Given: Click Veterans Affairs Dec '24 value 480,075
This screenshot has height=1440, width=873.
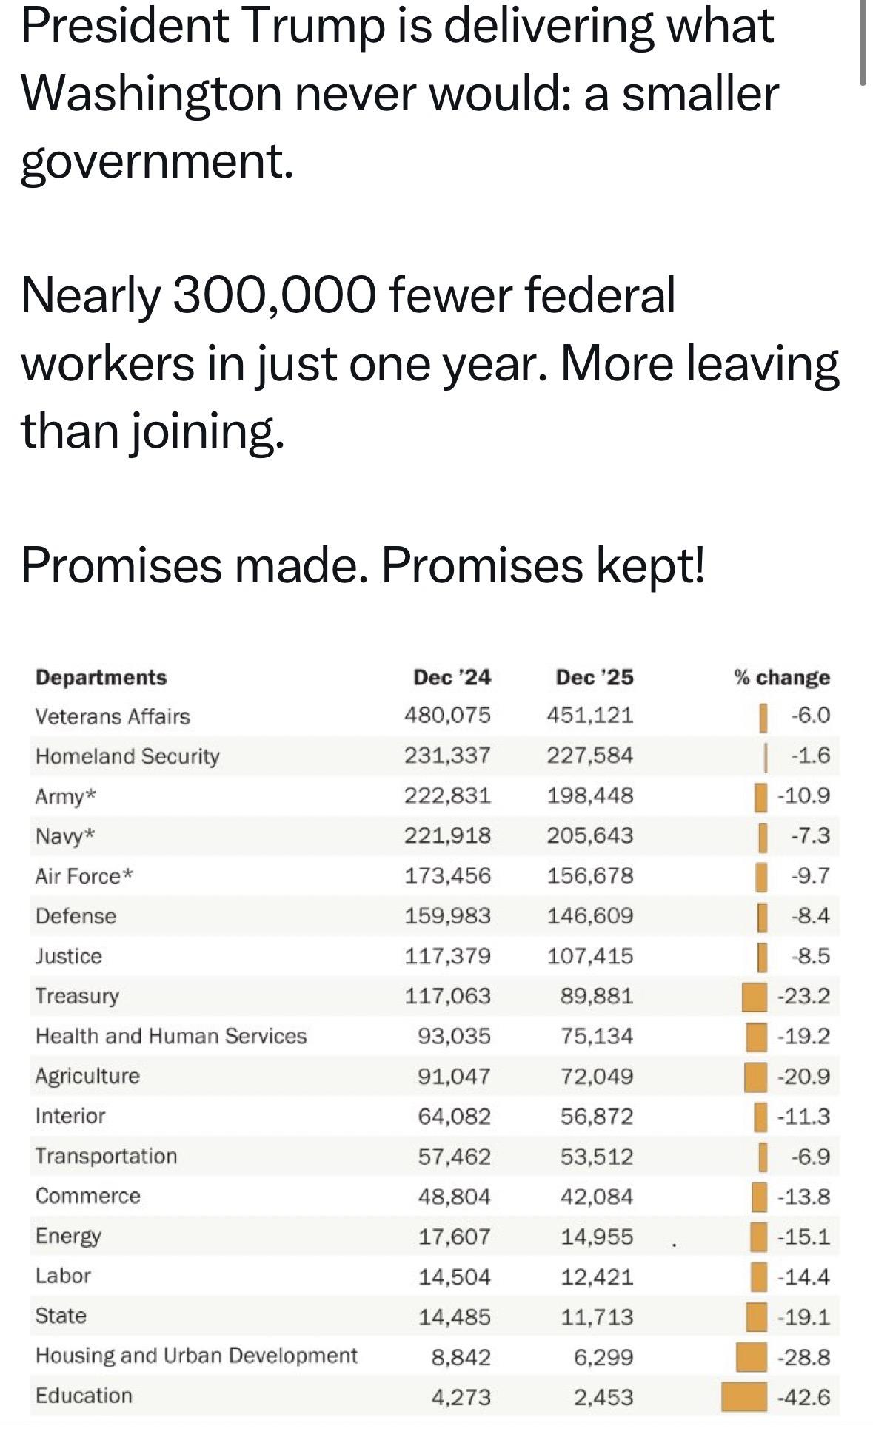Looking at the screenshot, I should point(447,716).
